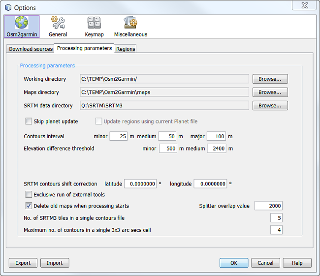Tick Update regions using current Planet file
The height and width of the screenshot is (276, 320).
click(99, 121)
